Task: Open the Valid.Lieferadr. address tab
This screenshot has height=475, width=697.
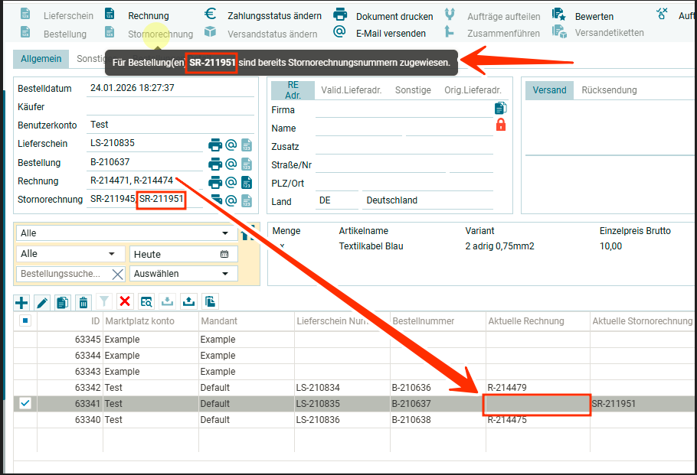Action: (x=352, y=90)
